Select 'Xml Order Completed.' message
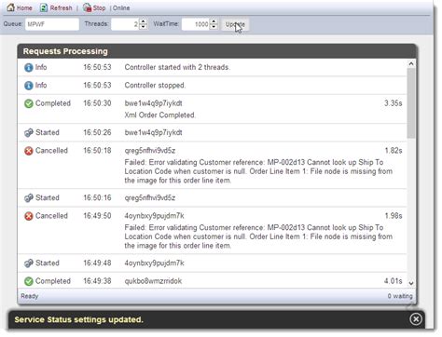Screen dimensions: 442x337 (160, 115)
